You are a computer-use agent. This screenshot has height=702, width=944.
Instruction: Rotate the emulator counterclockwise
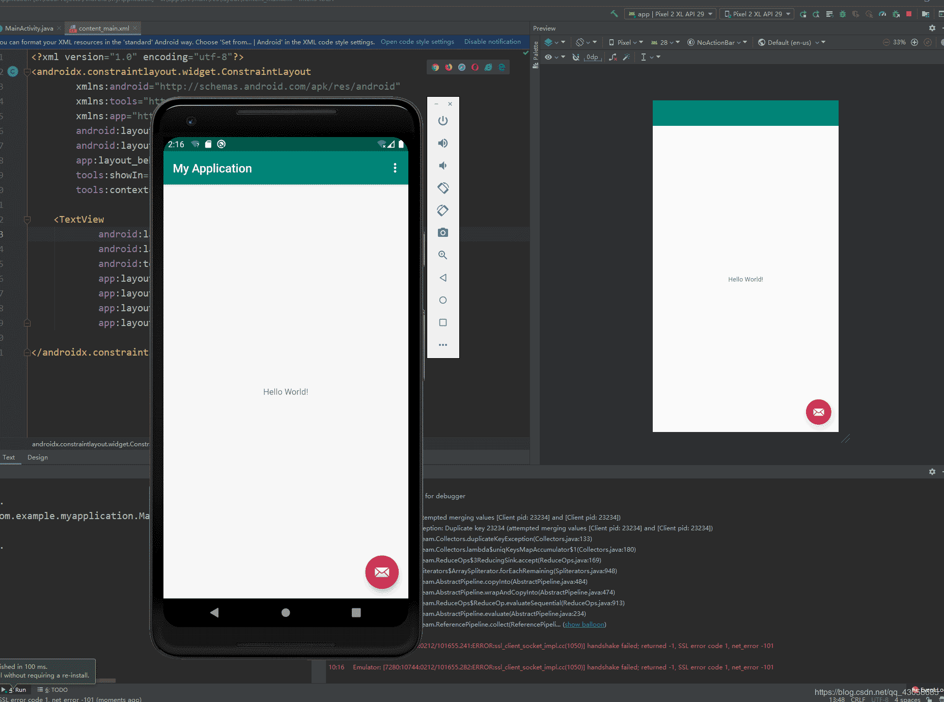click(442, 188)
